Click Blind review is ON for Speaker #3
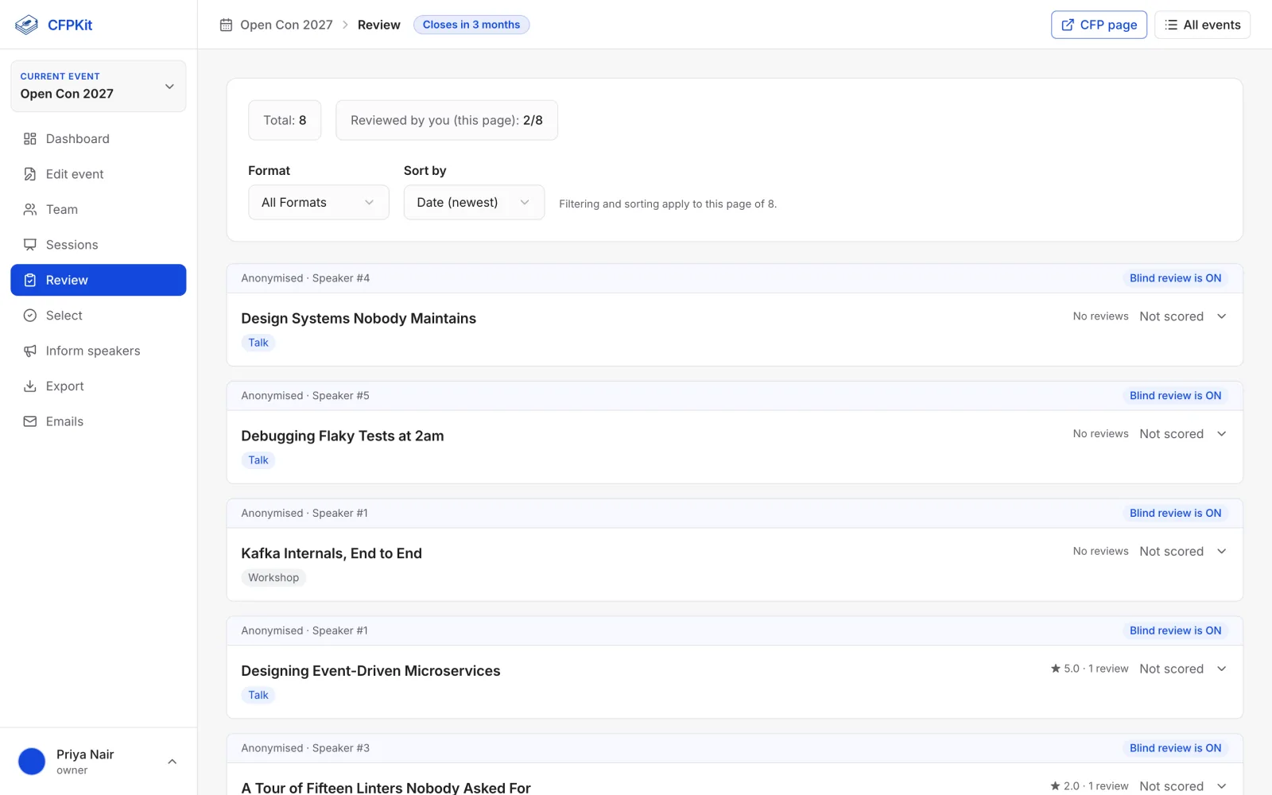Viewport: 1272px width, 795px height. click(1175, 748)
